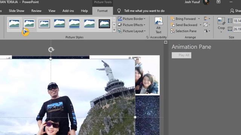
Task: Click the rotation handle above the picture
Action: coord(51,49)
